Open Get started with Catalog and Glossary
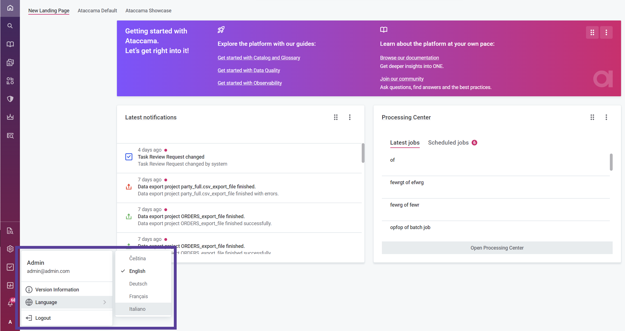 [x=259, y=58]
